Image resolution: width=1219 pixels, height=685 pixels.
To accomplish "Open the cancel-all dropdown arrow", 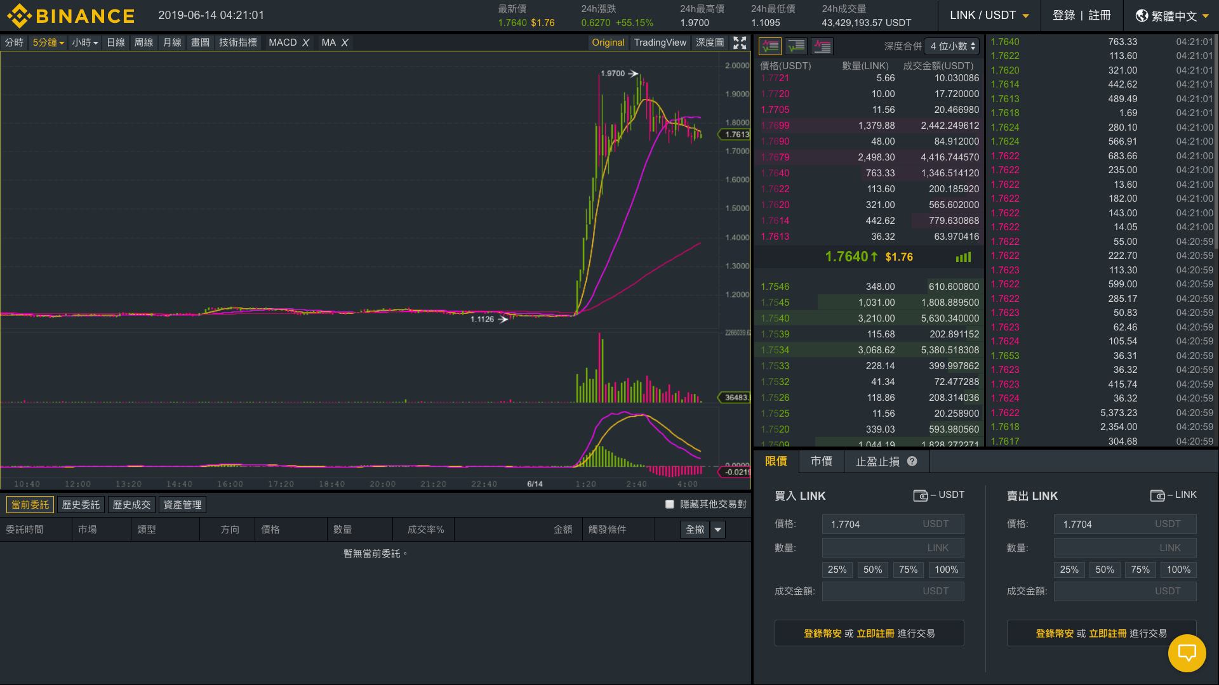I will pyautogui.click(x=718, y=530).
